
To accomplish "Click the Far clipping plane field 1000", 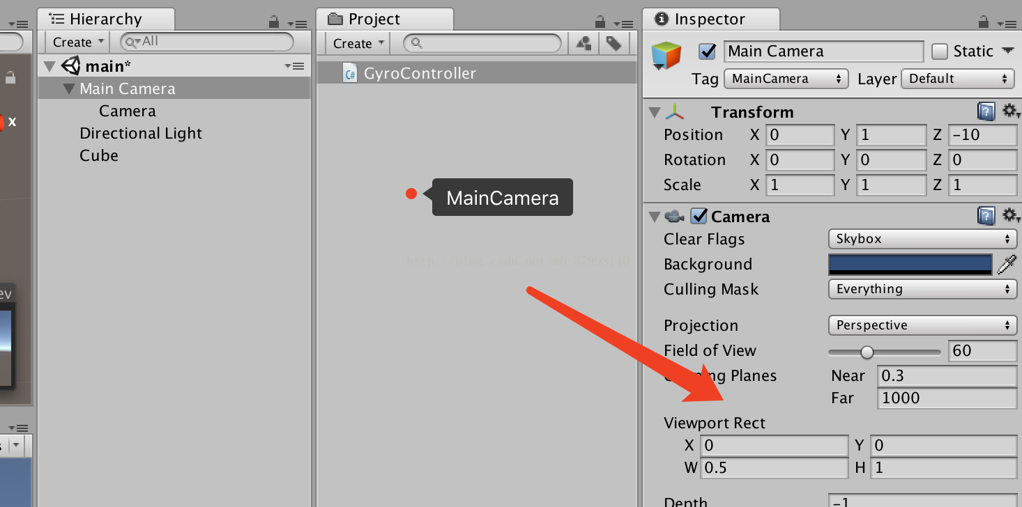I will tap(947, 398).
